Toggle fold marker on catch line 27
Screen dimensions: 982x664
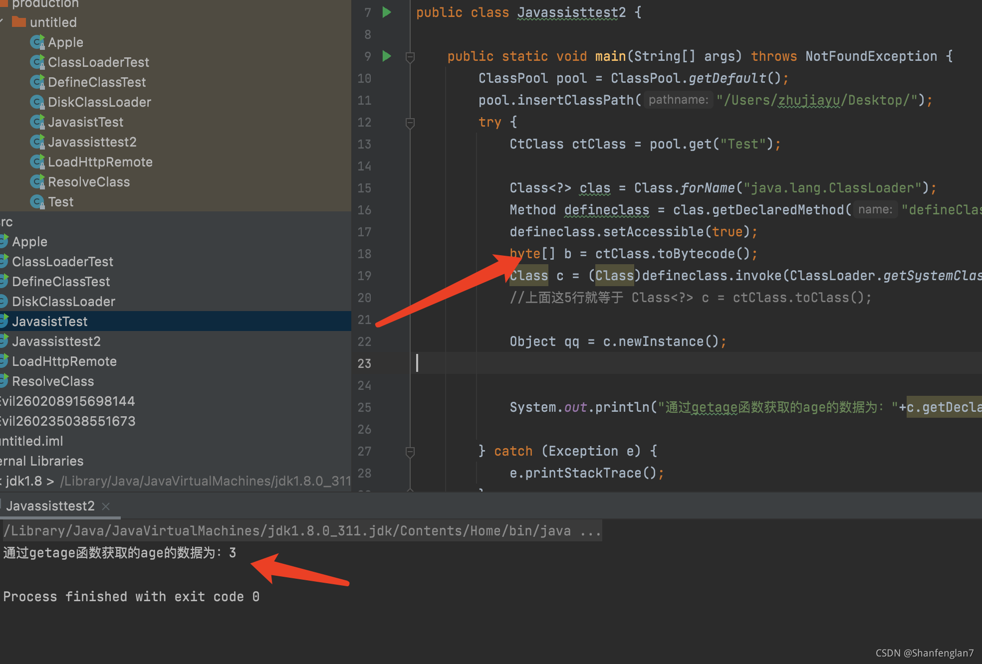pos(410,452)
